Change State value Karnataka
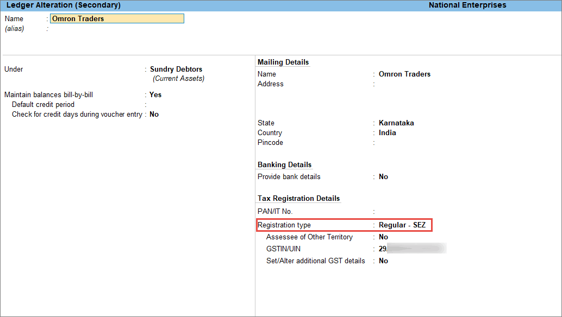The image size is (562, 317). (x=396, y=123)
